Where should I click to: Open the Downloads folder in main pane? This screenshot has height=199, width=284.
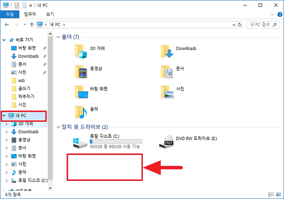click(x=167, y=52)
